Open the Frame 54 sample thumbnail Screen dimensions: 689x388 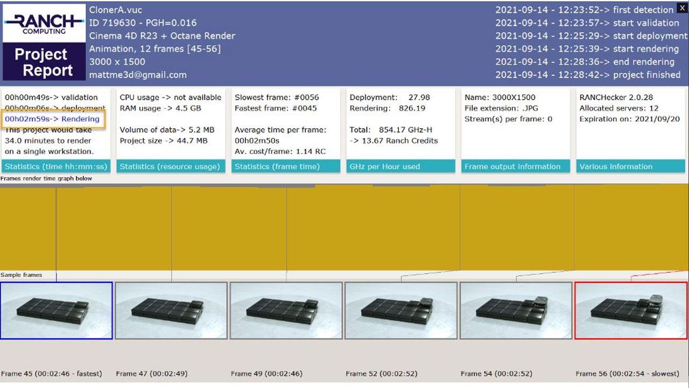(x=516, y=310)
